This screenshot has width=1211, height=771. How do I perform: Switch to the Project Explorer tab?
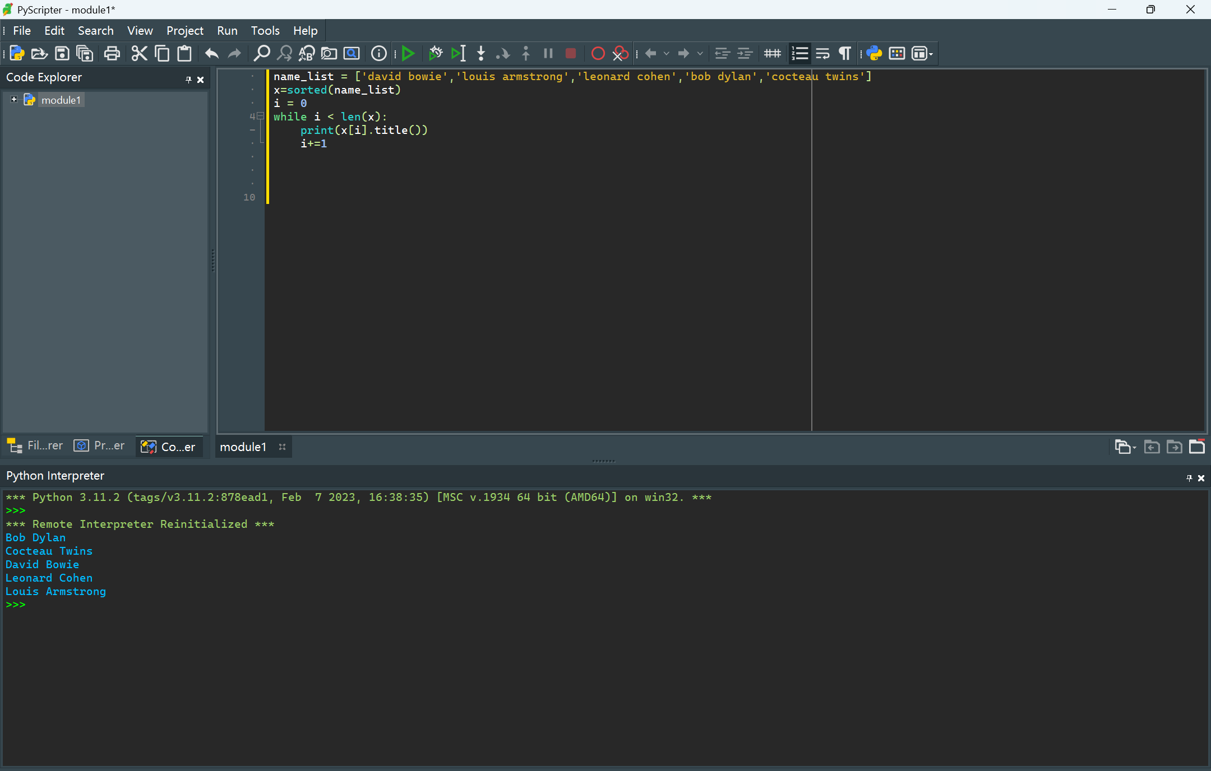[100, 446]
